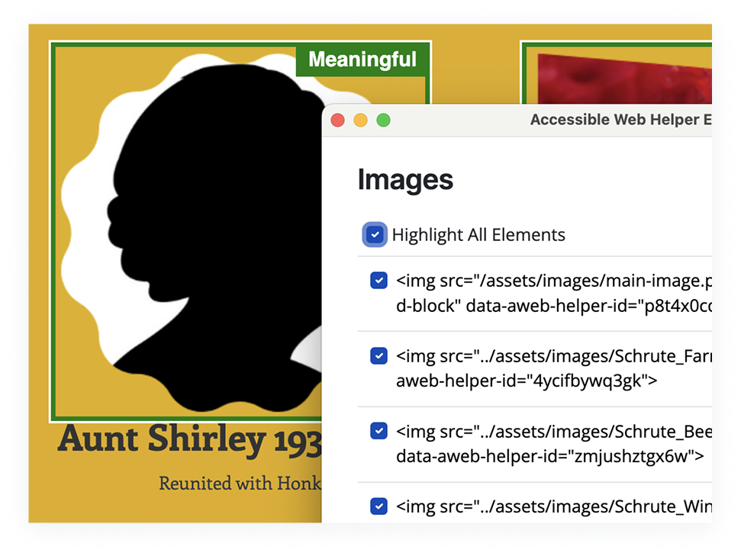Toggle the Schrute_Farm image checkbox
The height and width of the screenshot is (556, 741).
pyautogui.click(x=379, y=355)
